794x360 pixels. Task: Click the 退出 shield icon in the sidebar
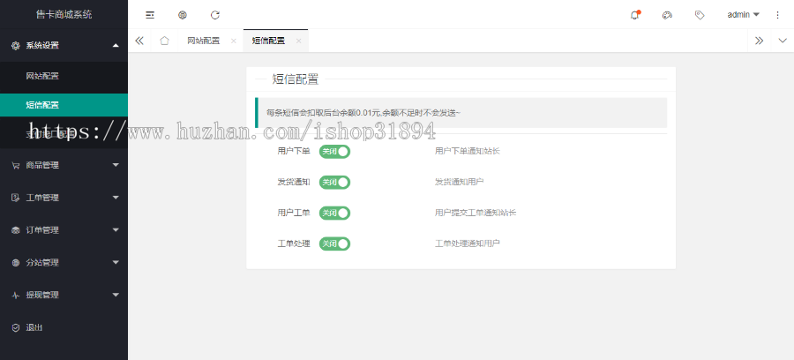click(x=16, y=327)
